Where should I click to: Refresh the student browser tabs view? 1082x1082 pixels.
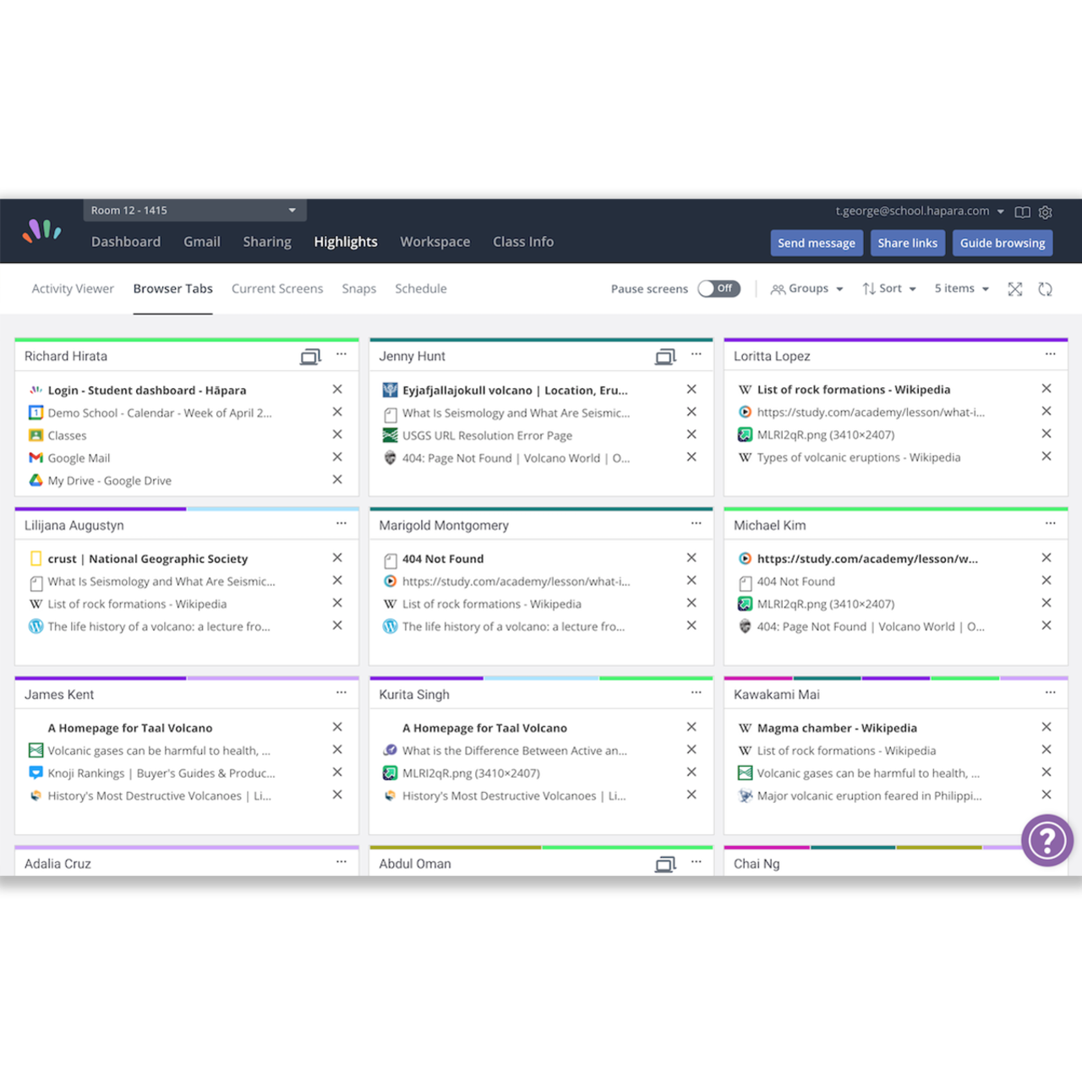(x=1046, y=288)
